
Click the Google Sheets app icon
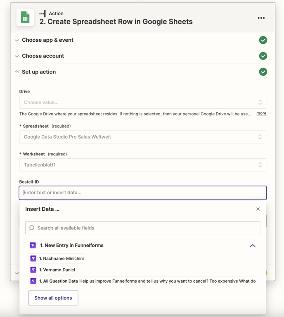tap(25, 17)
